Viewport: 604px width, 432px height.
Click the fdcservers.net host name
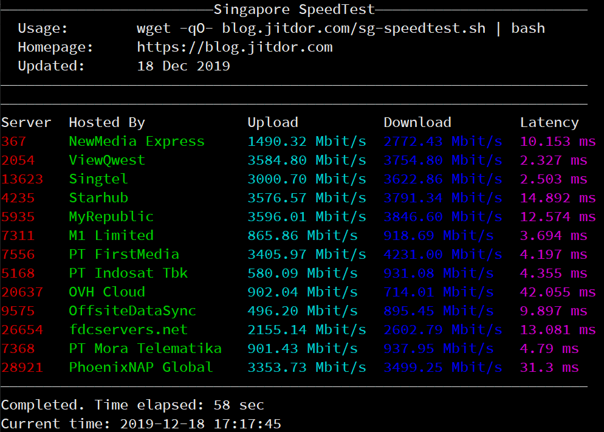128,330
